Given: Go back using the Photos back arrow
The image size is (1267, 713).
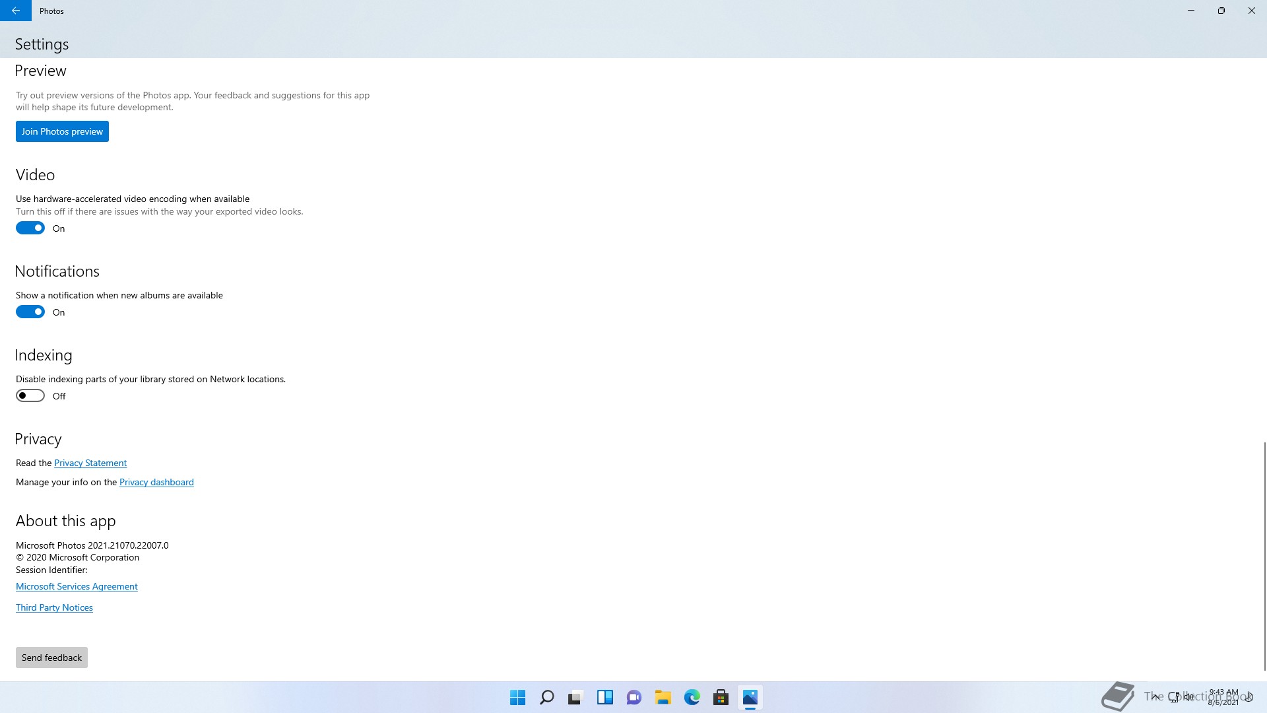Looking at the screenshot, I should 16,11.
